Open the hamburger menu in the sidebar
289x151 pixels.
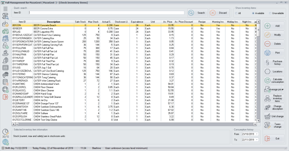5,8
